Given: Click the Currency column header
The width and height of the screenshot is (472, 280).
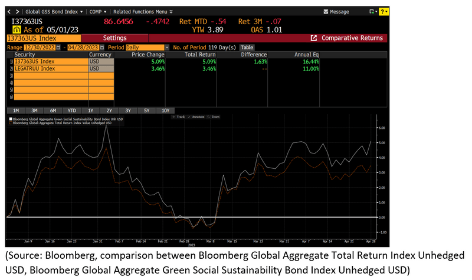Looking at the screenshot, I should coord(100,55).
